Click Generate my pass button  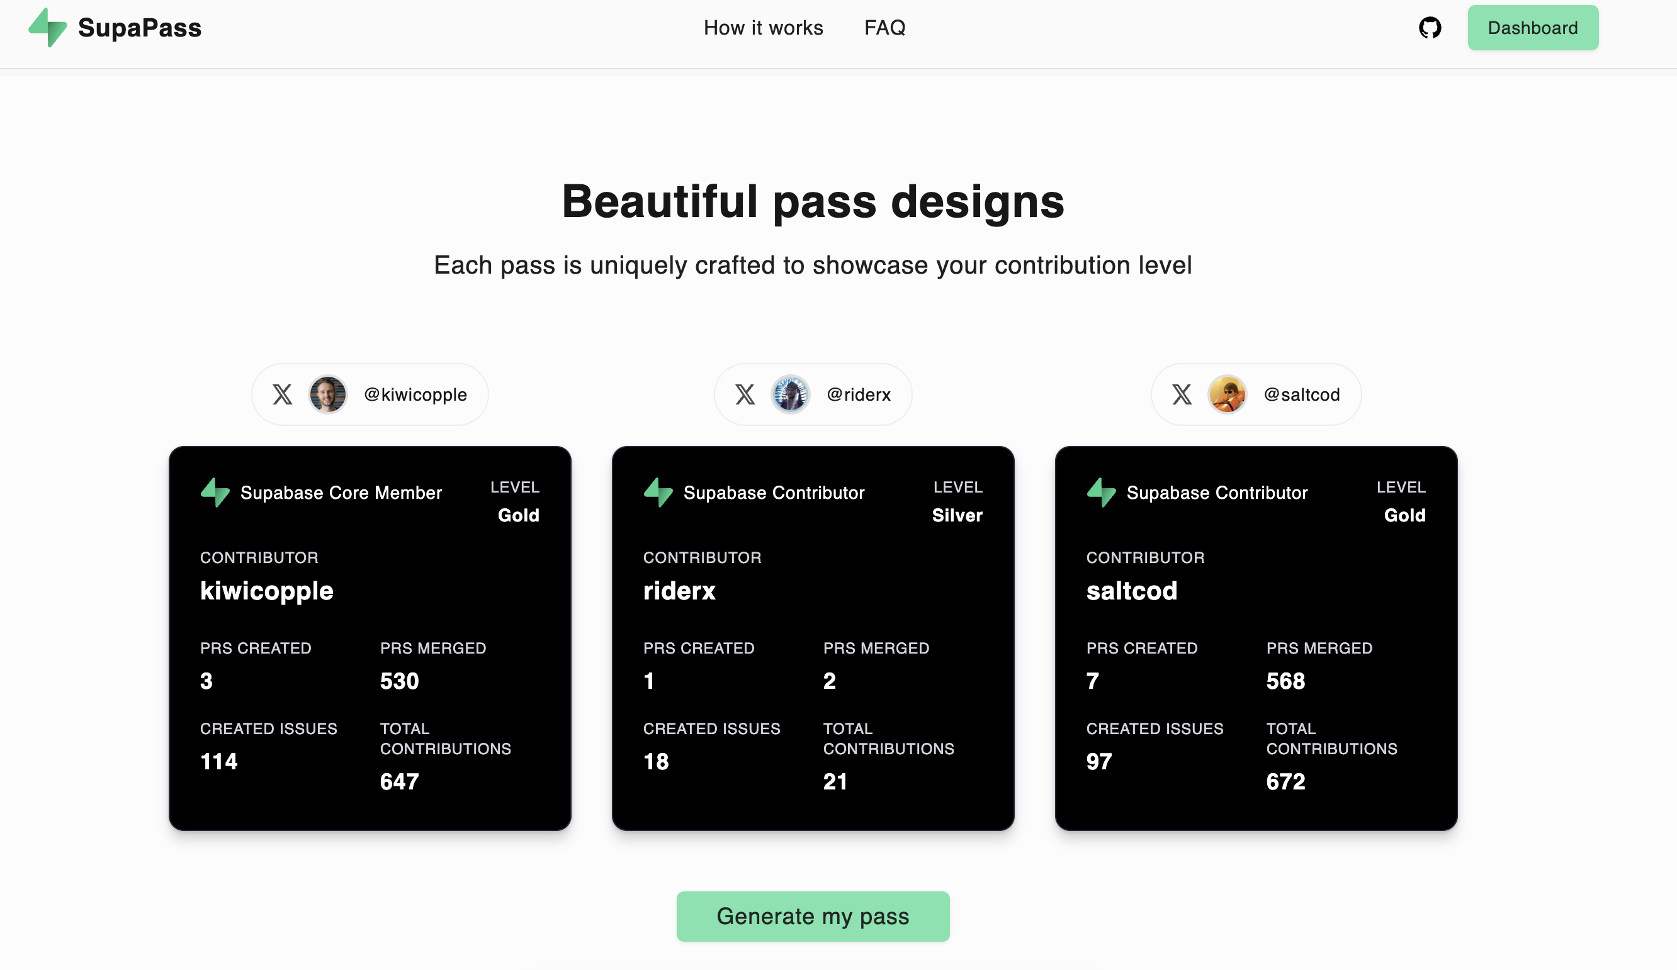(x=813, y=916)
